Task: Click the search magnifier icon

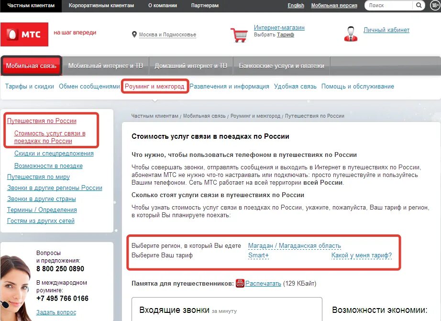Action: (419, 5)
